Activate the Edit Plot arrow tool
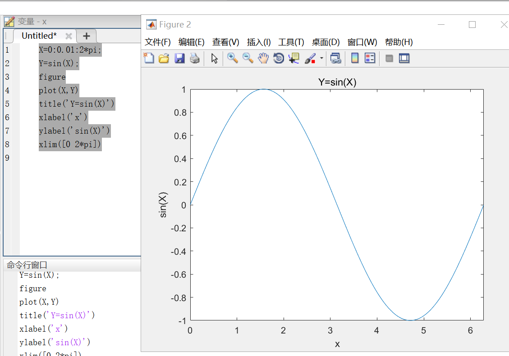509x356 pixels. (214, 58)
